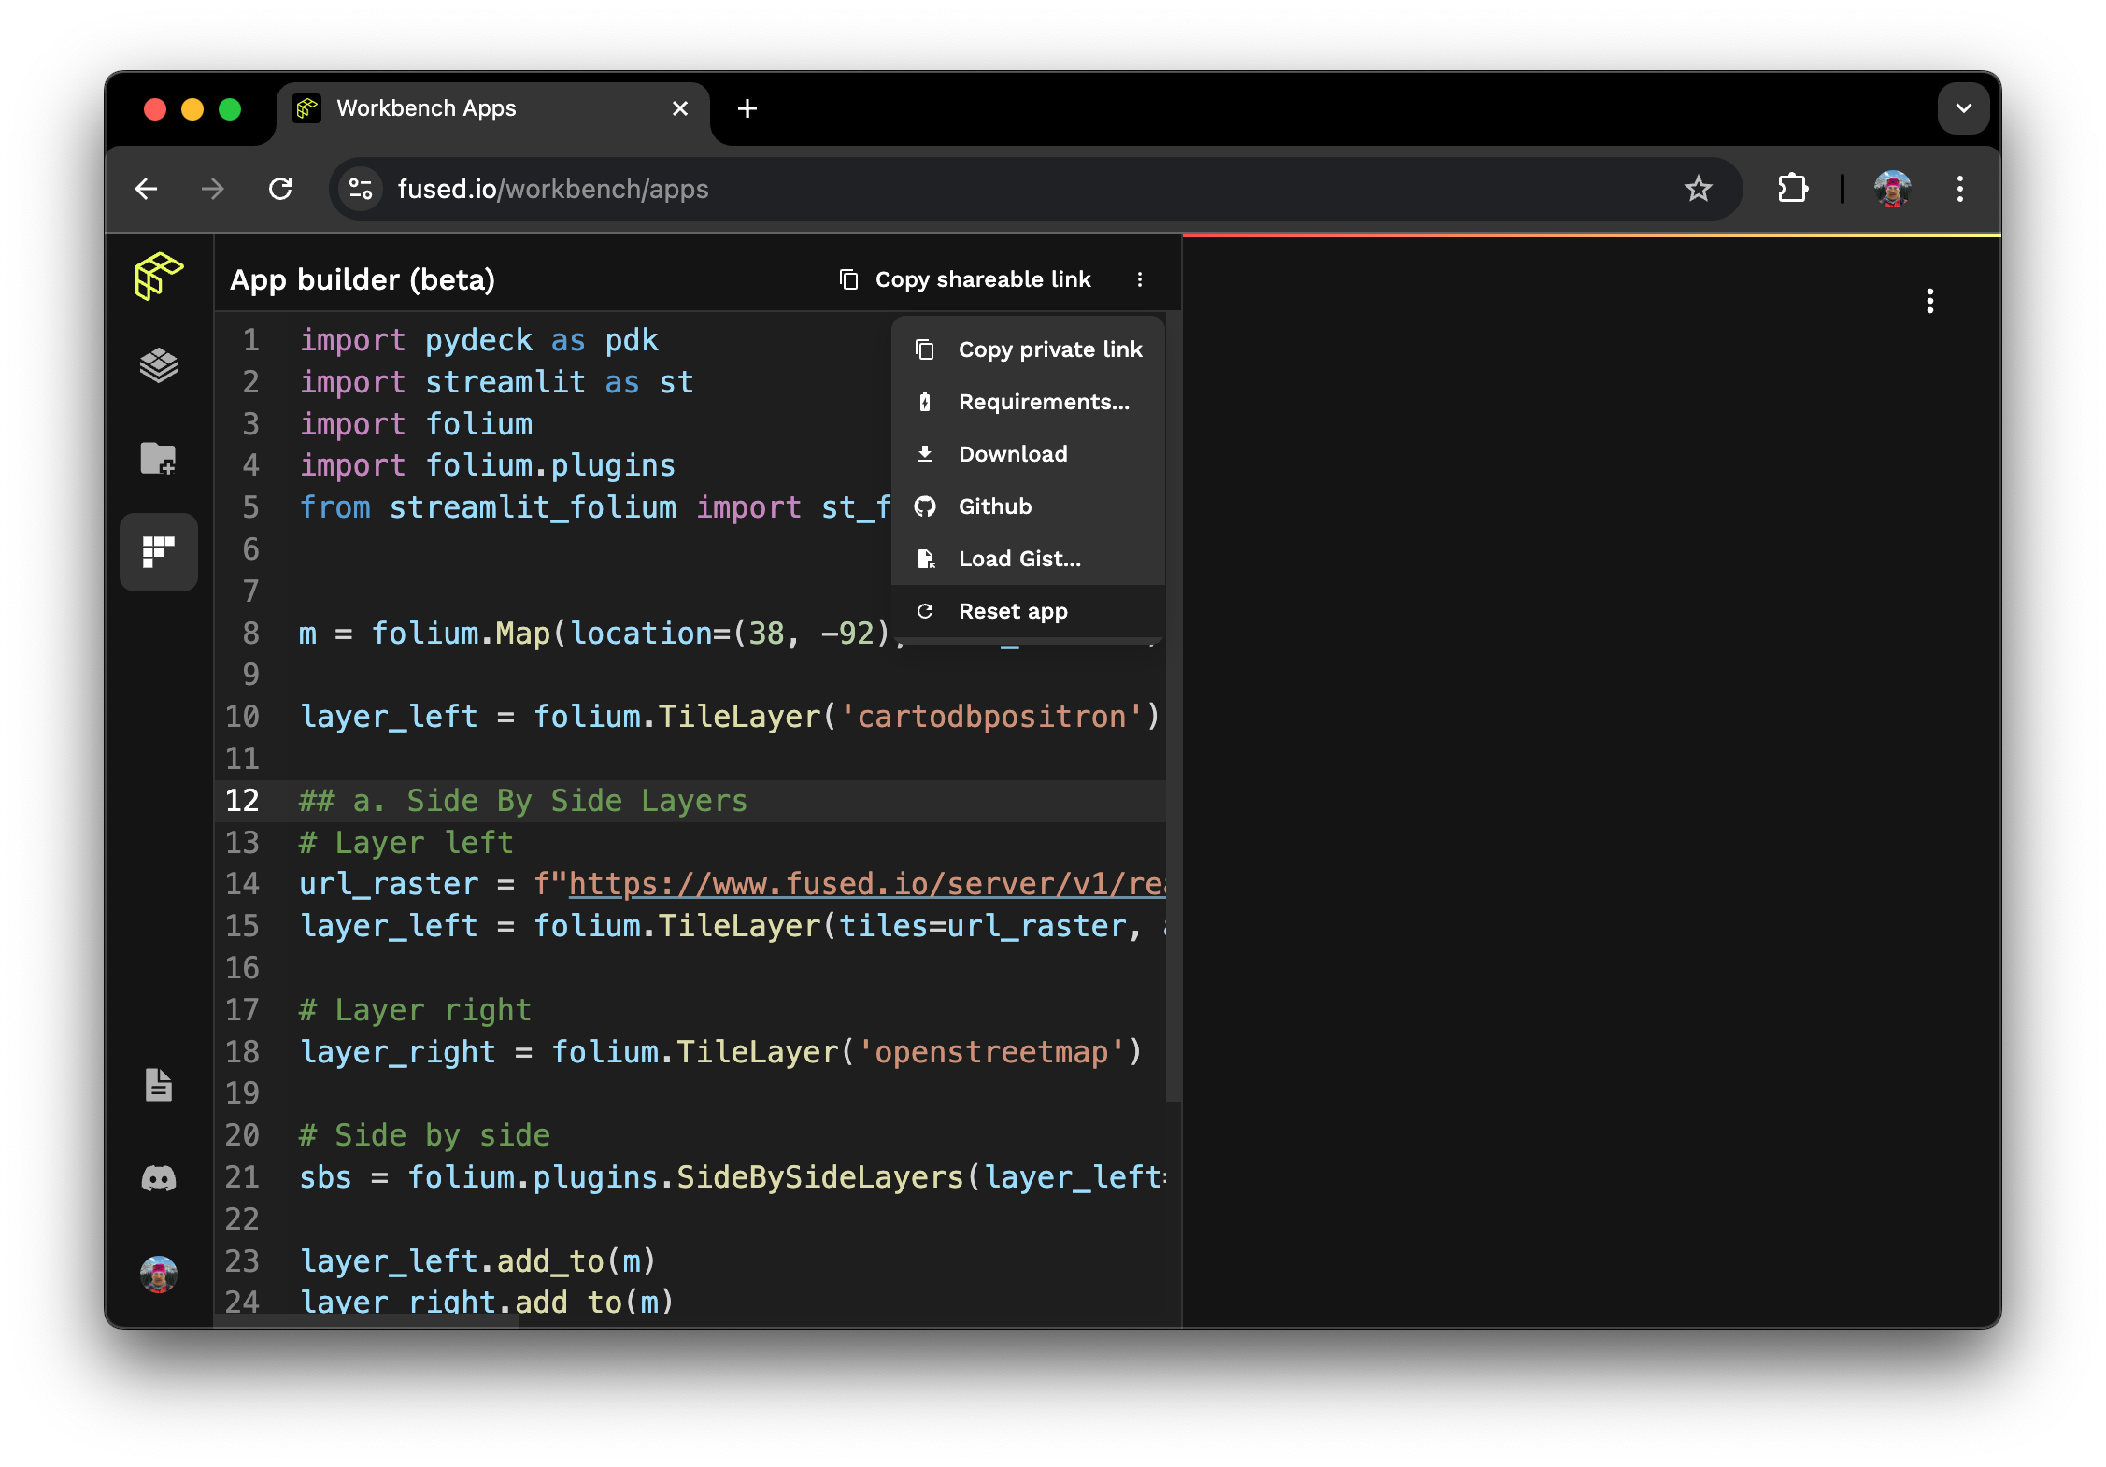The image size is (2106, 1467).
Task: Click 'layer_left.add_to(m)' on line 23
Action: pos(477,1261)
